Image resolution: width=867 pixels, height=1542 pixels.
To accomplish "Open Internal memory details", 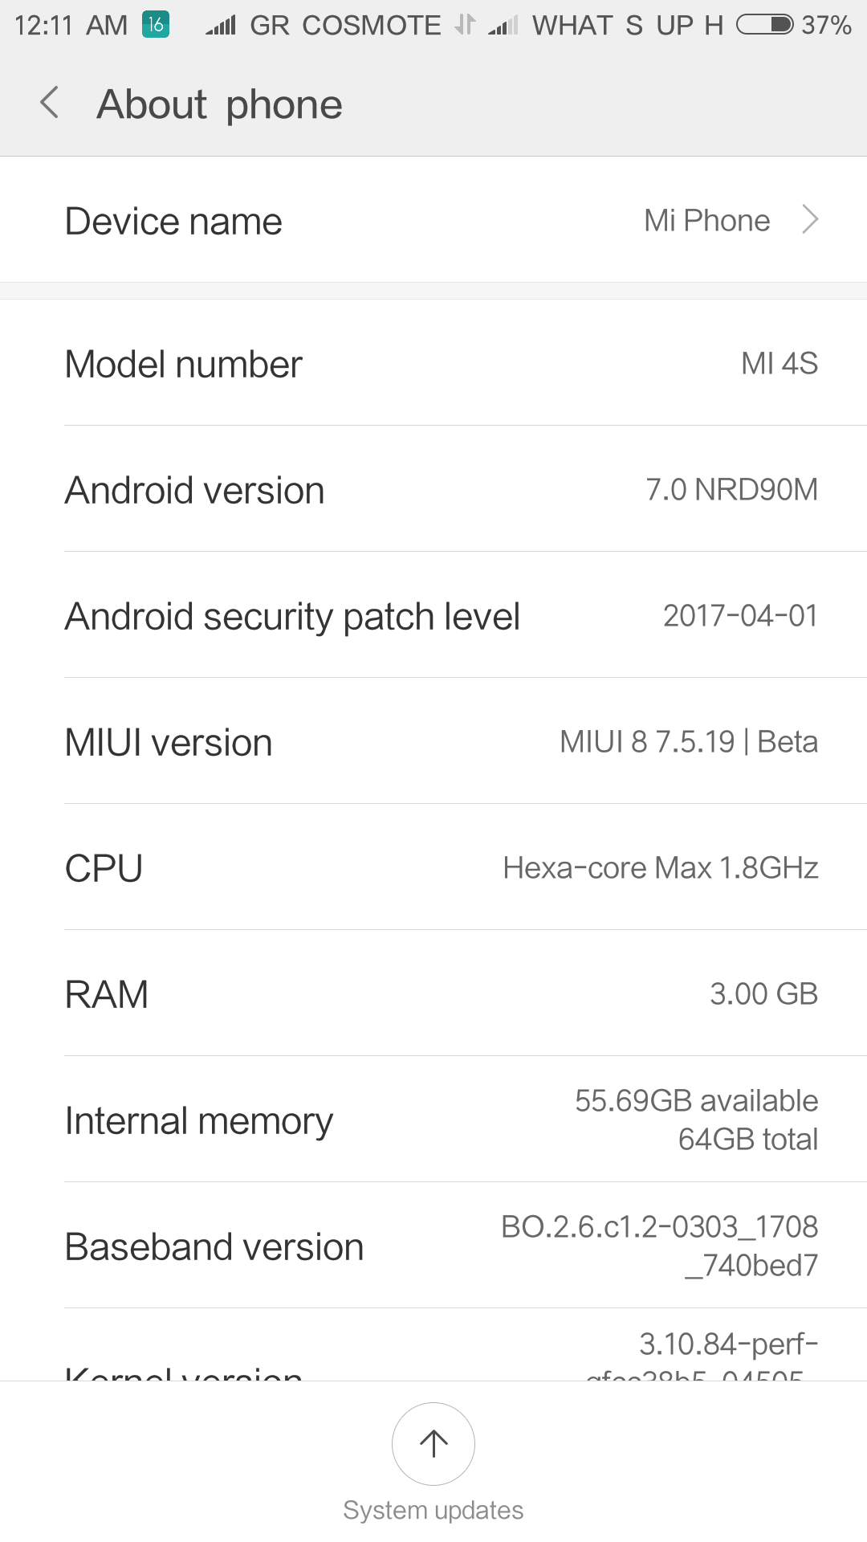I will 433,1120.
